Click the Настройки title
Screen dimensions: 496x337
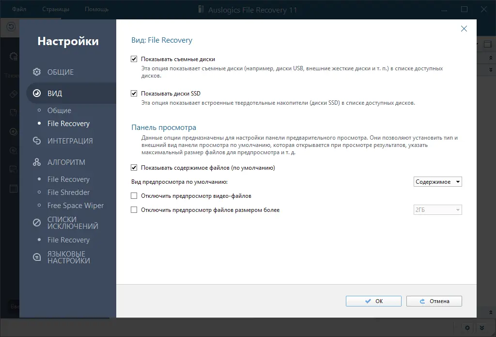tap(68, 41)
